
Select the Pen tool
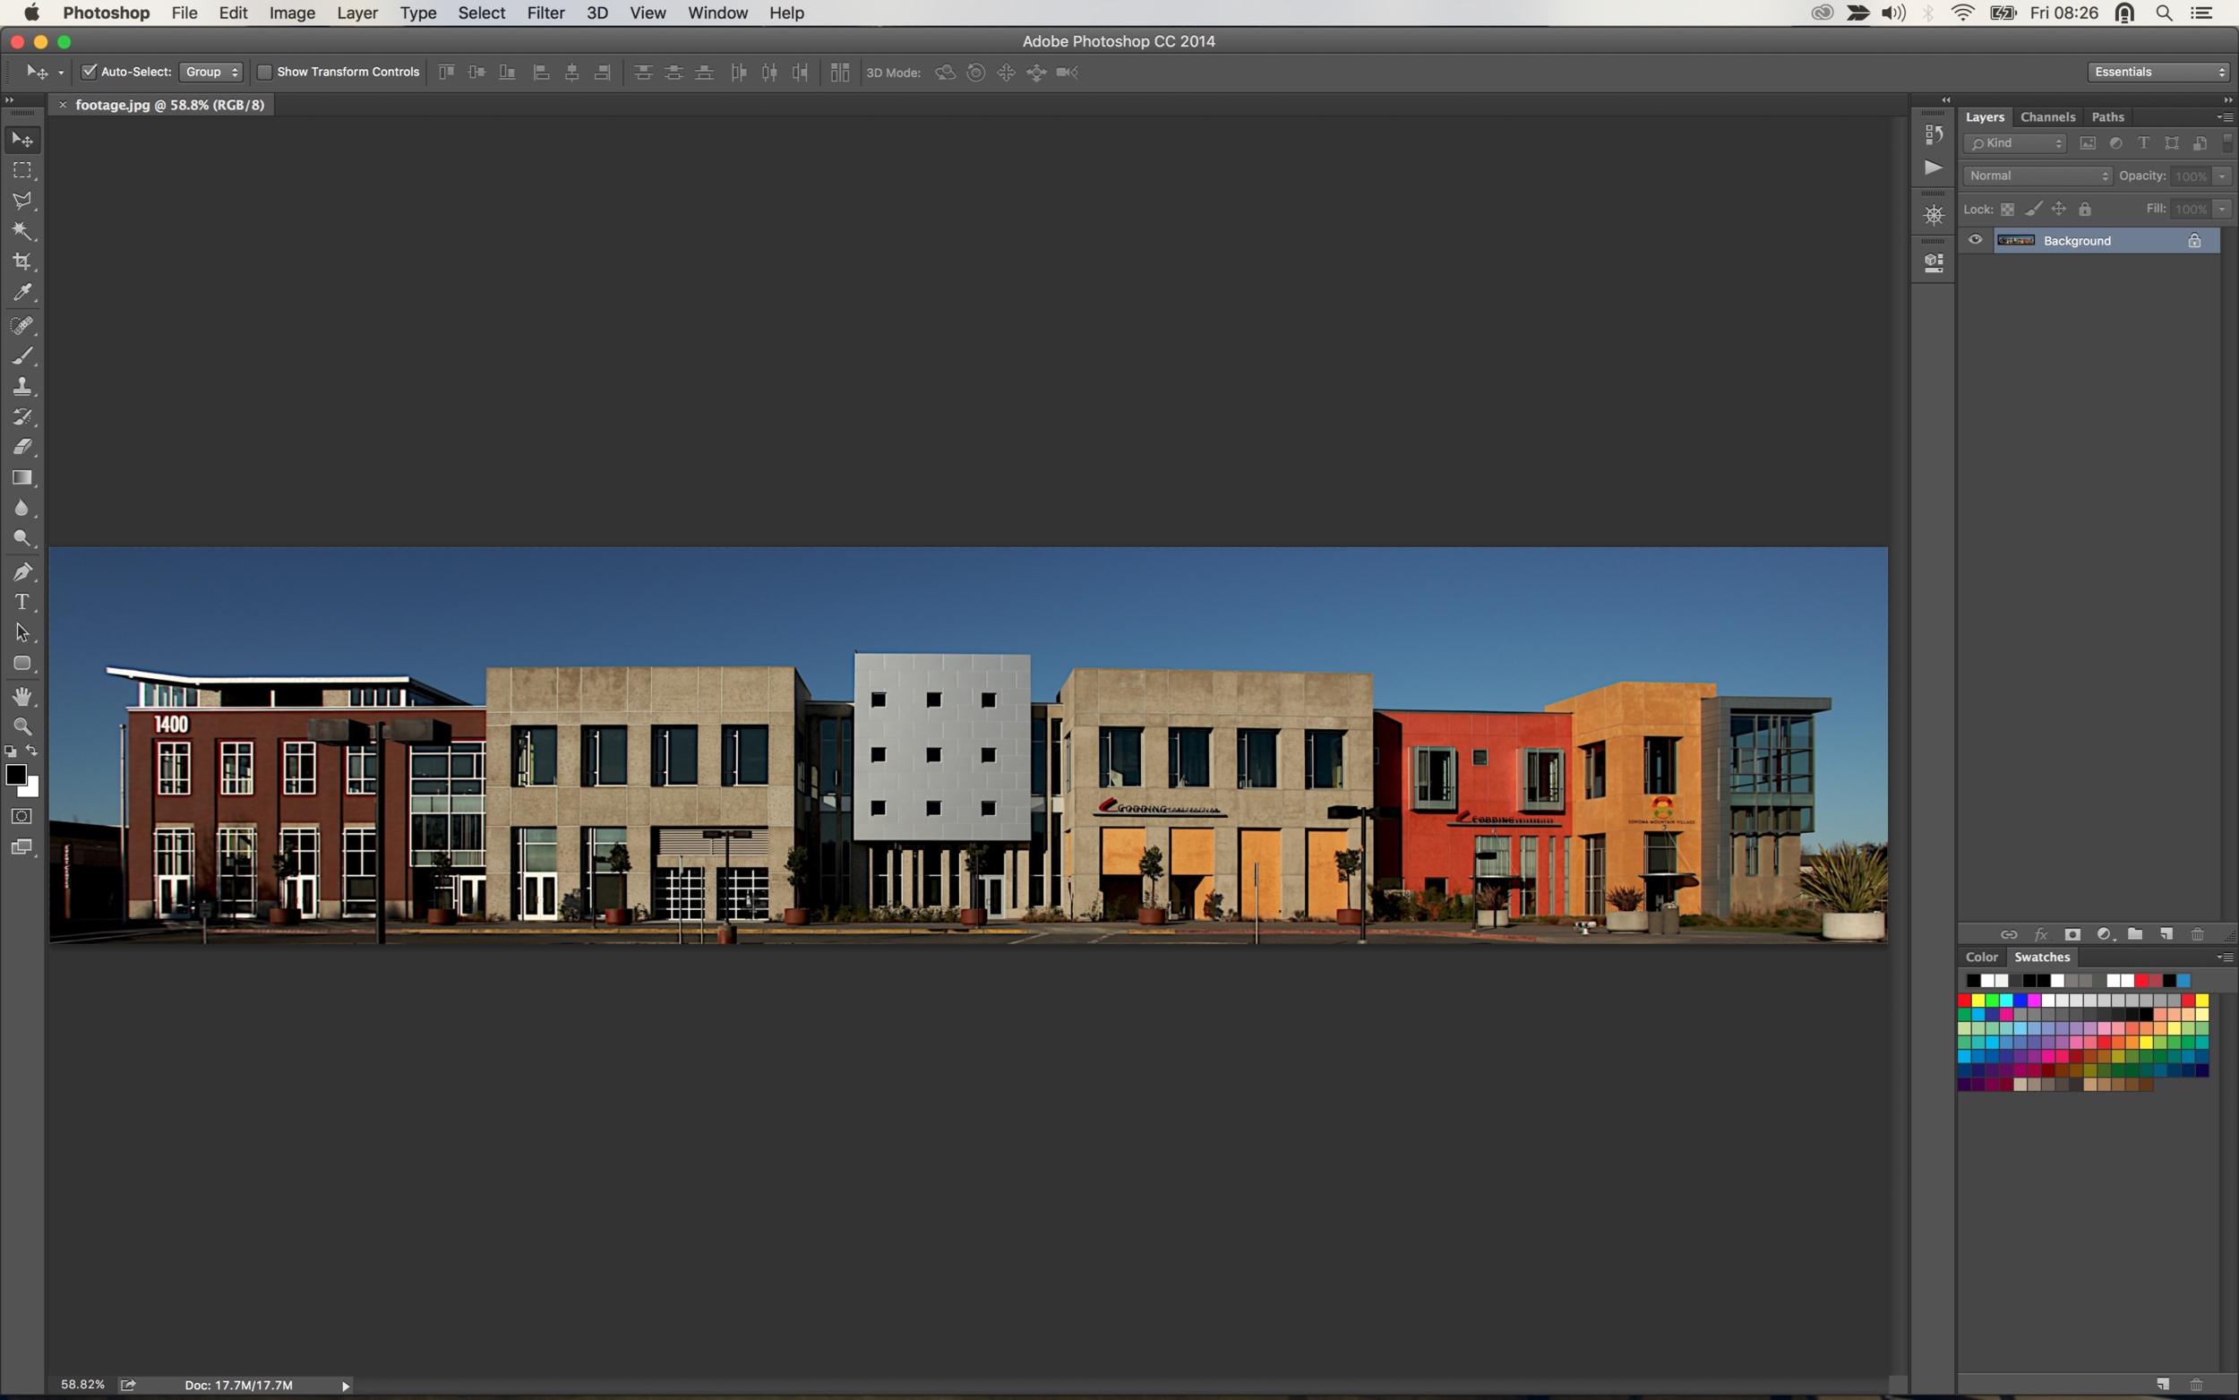(22, 571)
